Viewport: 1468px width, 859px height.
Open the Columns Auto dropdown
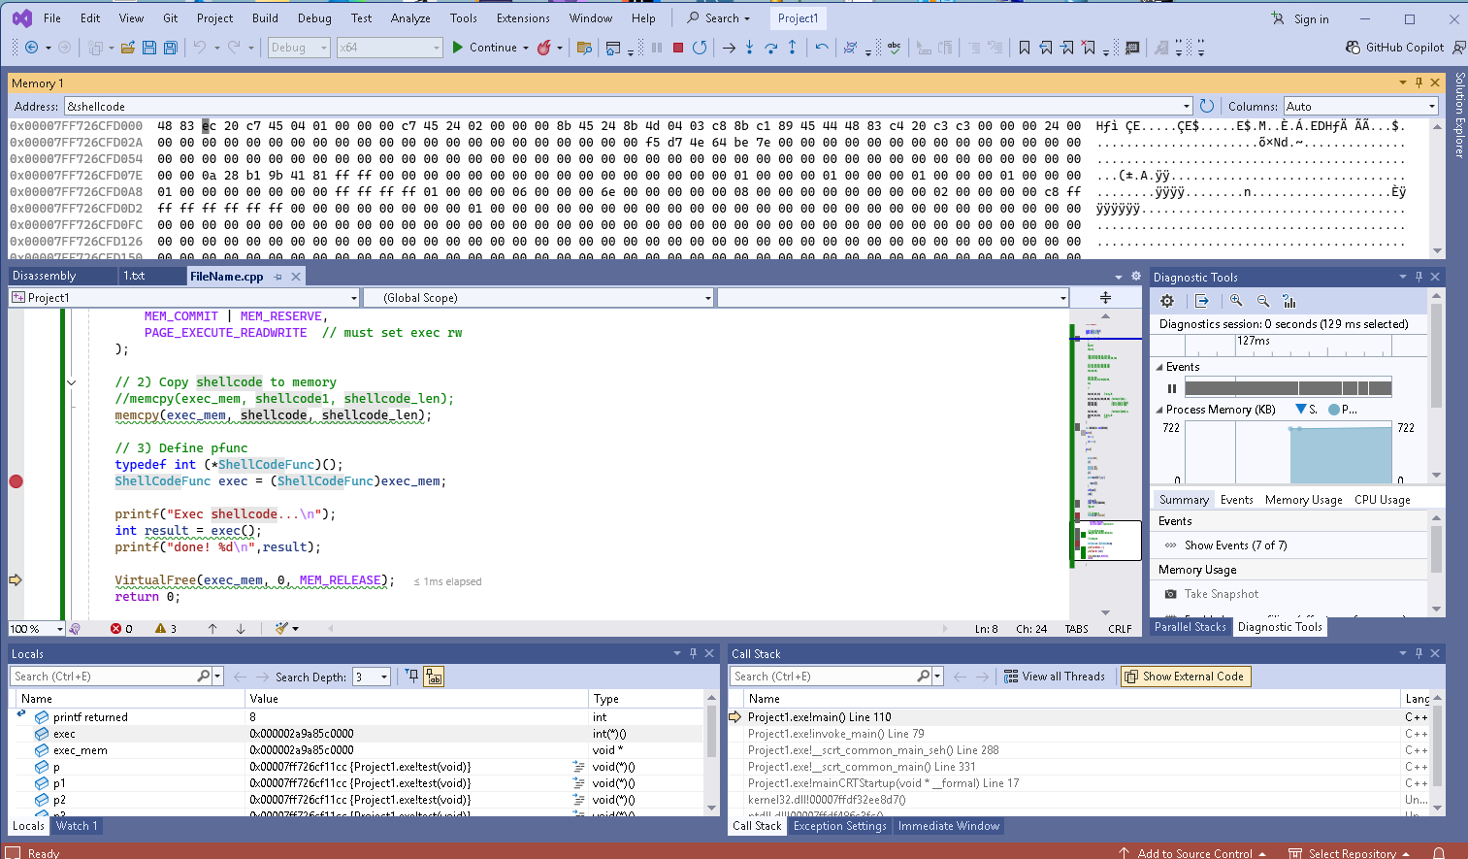pyautogui.click(x=1431, y=106)
